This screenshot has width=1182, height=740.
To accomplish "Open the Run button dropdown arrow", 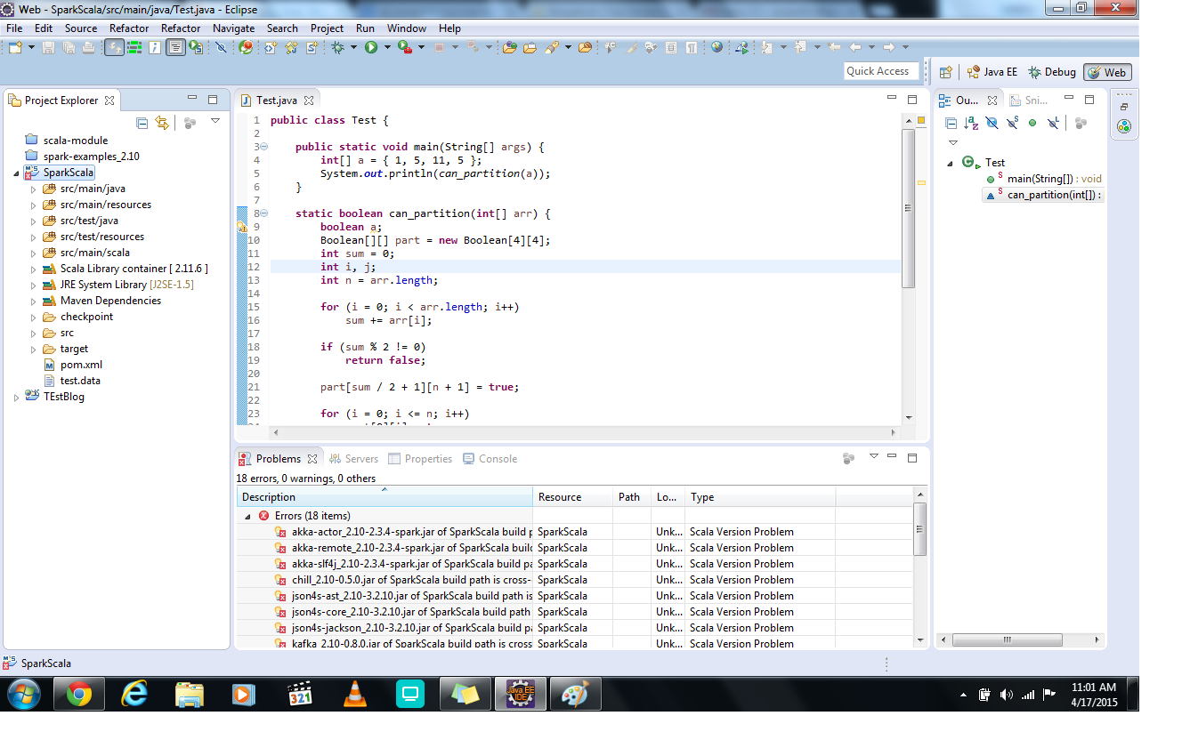I will tap(386, 47).
